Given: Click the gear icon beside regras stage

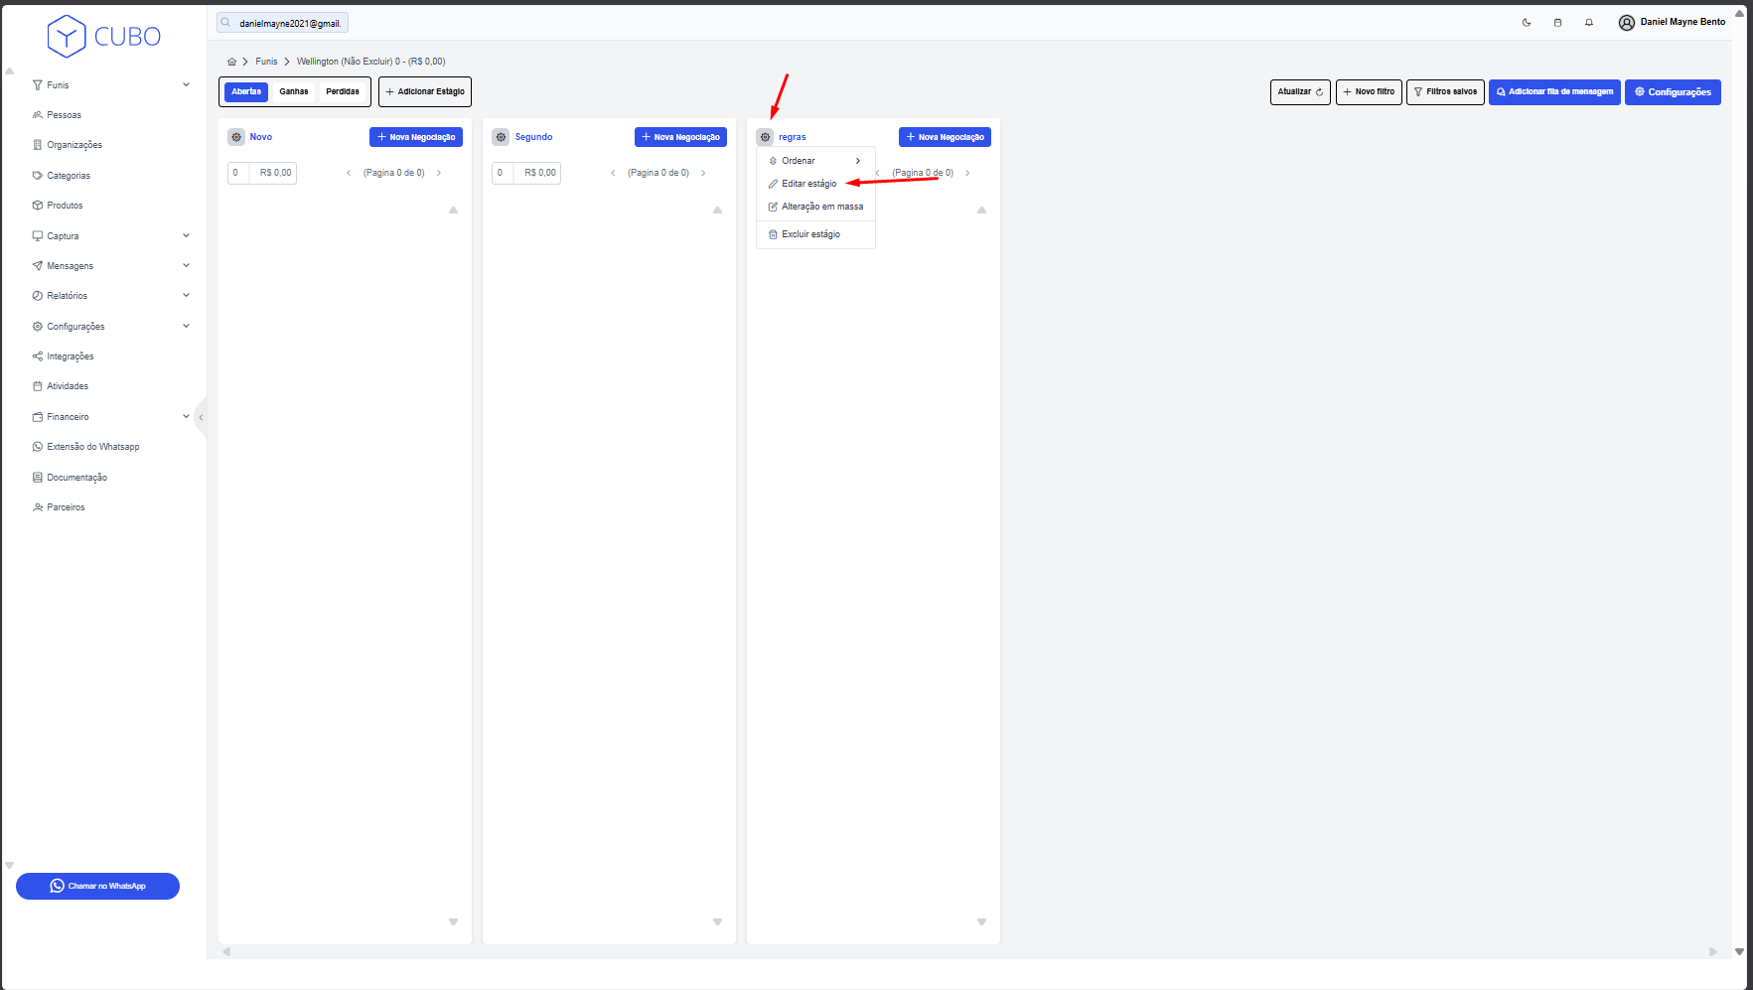Looking at the screenshot, I should (765, 137).
